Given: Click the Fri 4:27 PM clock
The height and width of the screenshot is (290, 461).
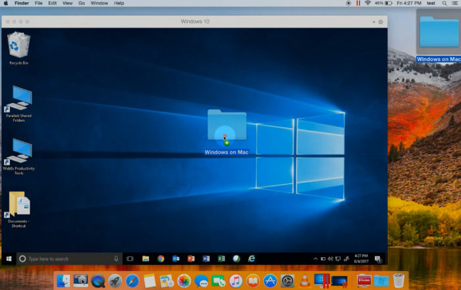Looking at the screenshot, I should coord(409,3).
